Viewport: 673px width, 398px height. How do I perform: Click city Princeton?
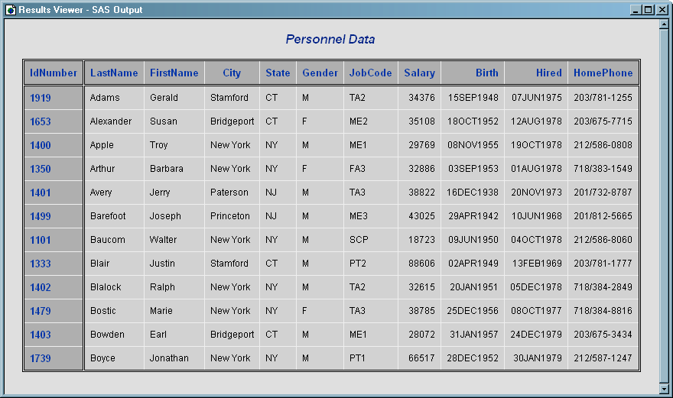point(230,216)
